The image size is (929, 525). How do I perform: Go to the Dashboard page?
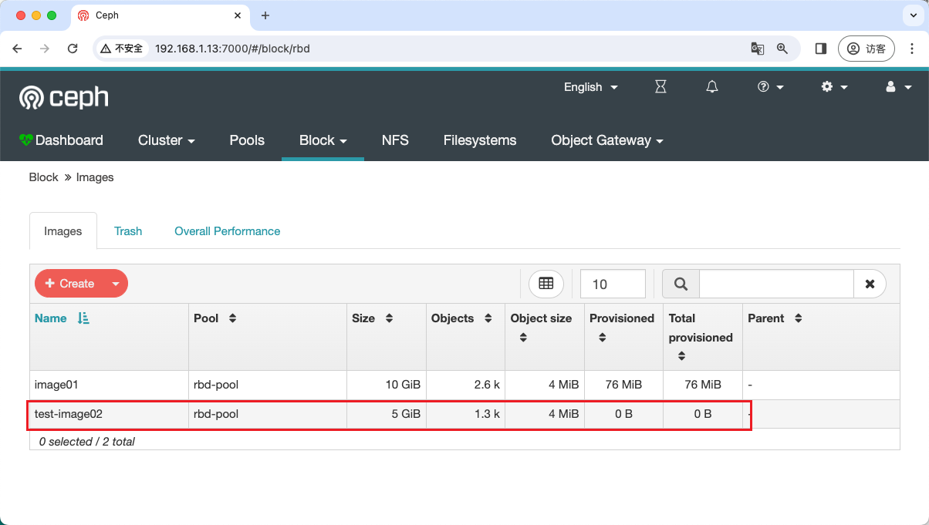click(x=62, y=140)
